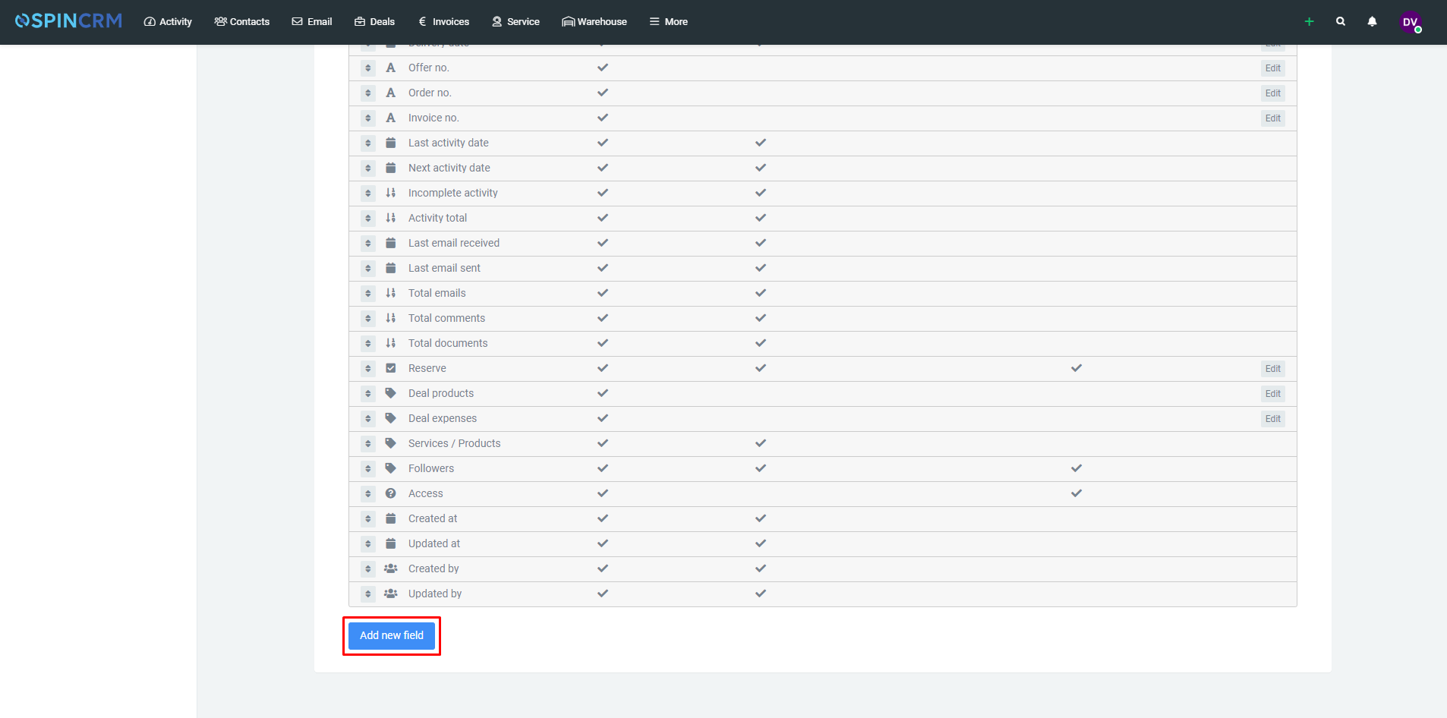Open the Service menu
Viewport: 1447px width, 718px height.
(515, 22)
